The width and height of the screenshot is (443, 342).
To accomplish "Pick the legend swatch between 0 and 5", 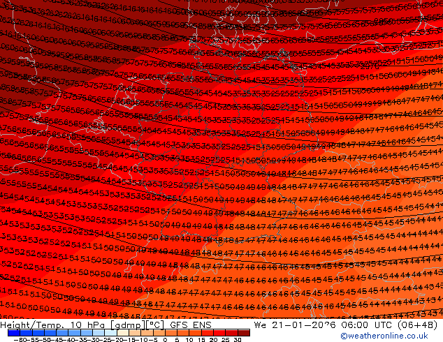I will coord(171,333).
